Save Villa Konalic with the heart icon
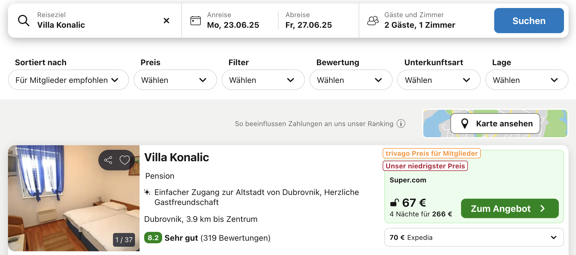The image size is (576, 255). 125,160
